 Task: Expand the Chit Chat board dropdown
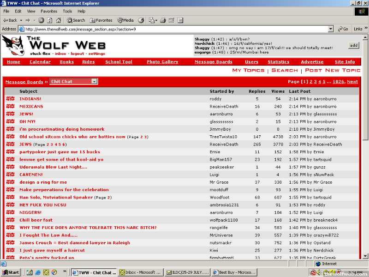[x=94, y=82]
